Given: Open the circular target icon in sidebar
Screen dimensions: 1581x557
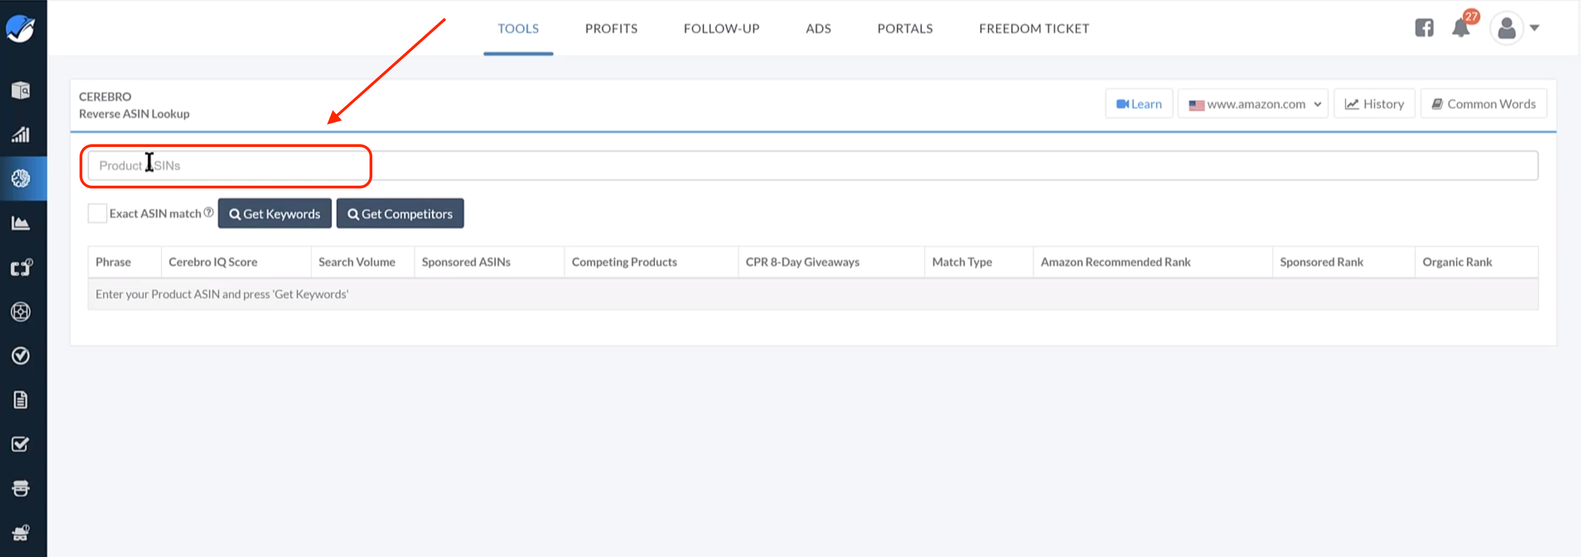Looking at the screenshot, I should (20, 311).
